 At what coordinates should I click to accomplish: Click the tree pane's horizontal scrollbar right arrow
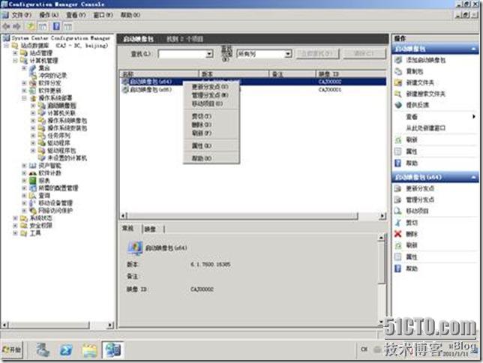(x=110, y=325)
